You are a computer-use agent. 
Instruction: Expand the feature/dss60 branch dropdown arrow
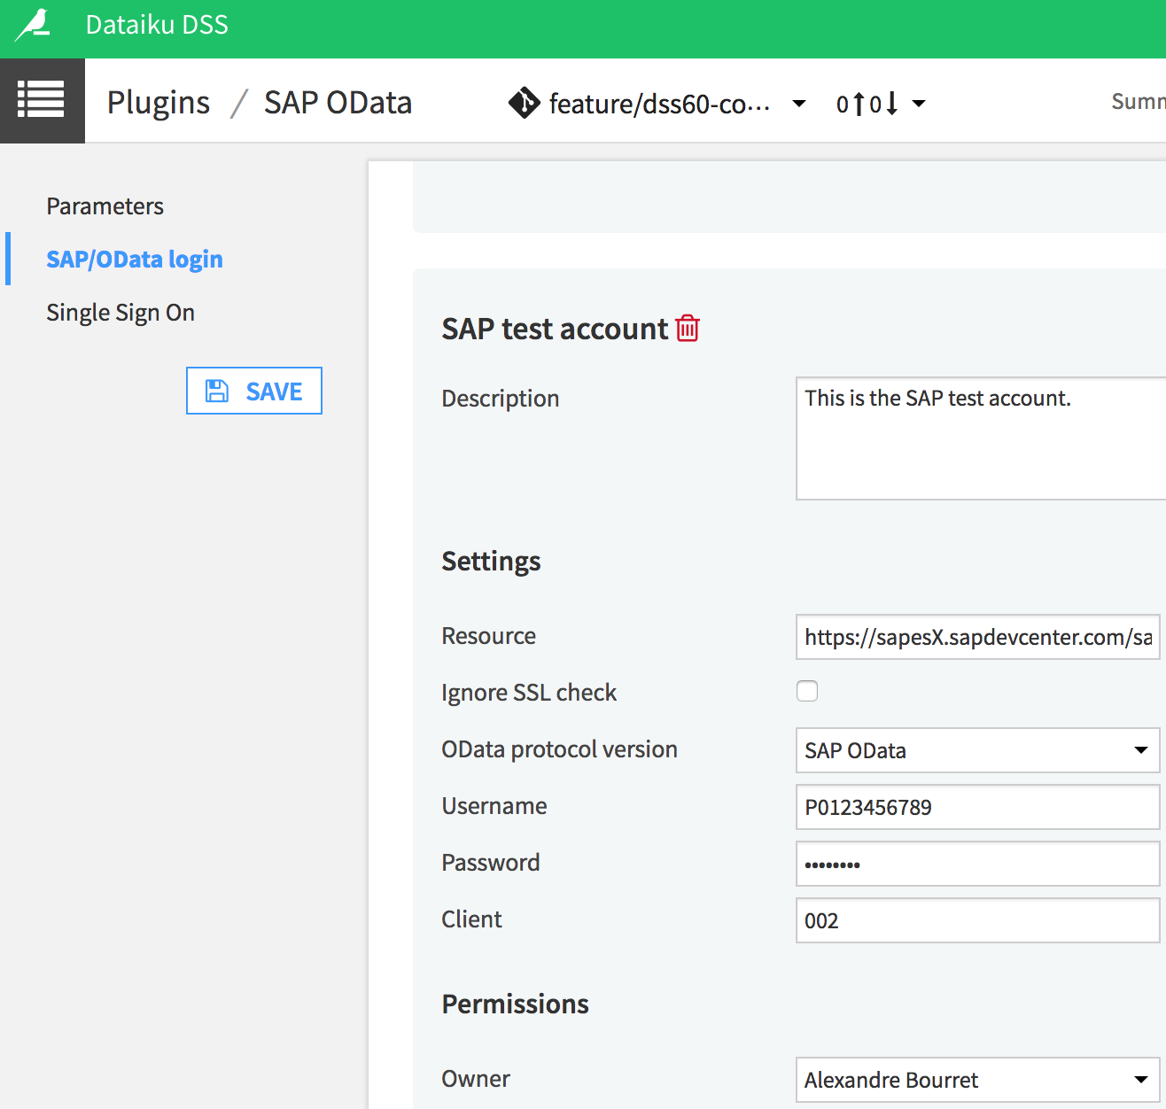799,104
